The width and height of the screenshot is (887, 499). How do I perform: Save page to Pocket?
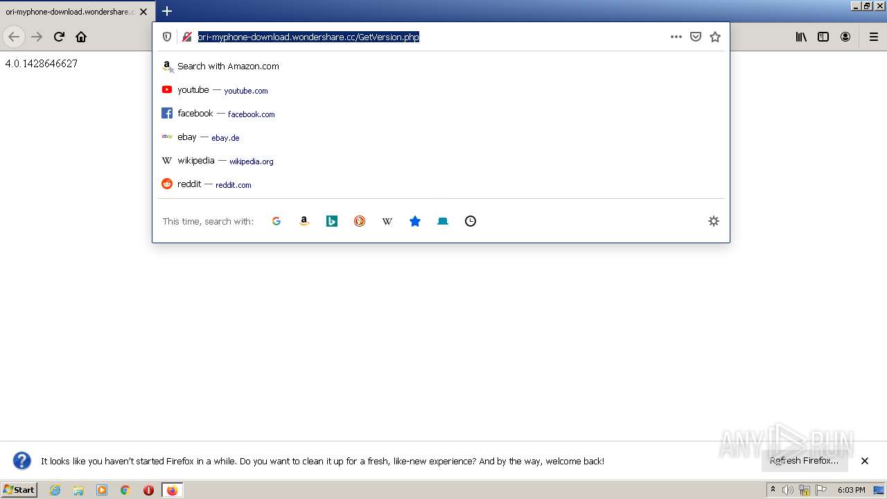(696, 37)
